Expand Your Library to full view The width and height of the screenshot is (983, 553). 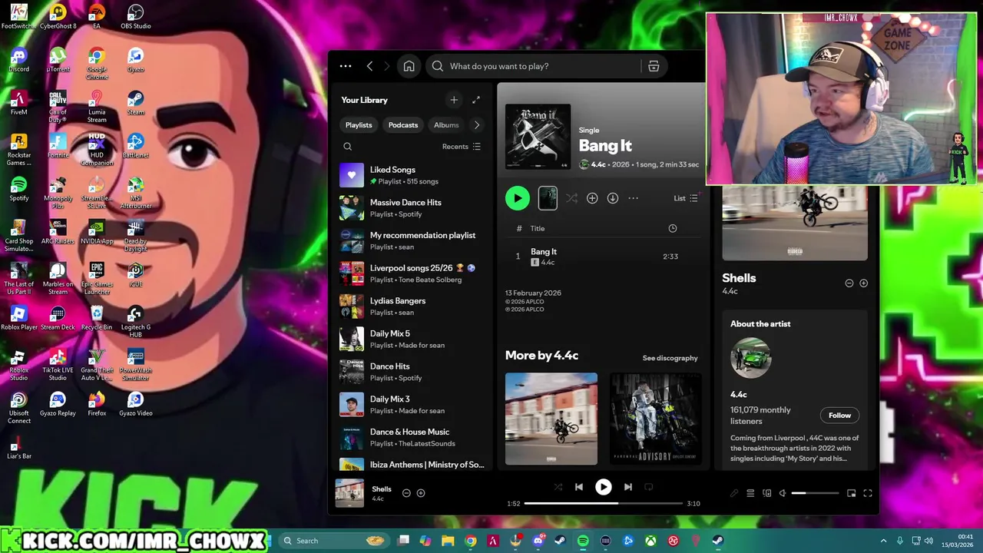[x=476, y=100]
